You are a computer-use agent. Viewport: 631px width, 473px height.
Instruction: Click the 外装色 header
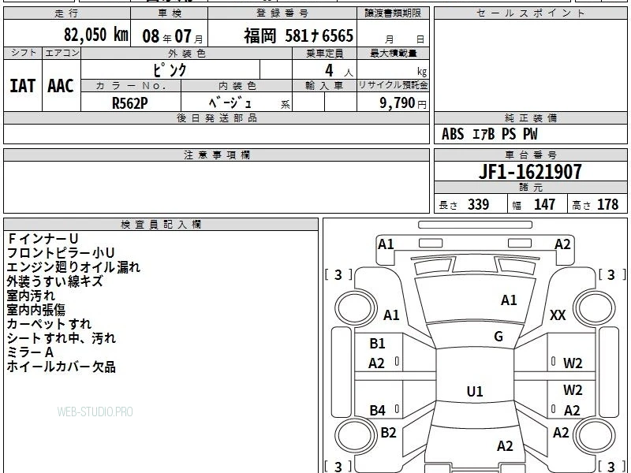click(187, 53)
